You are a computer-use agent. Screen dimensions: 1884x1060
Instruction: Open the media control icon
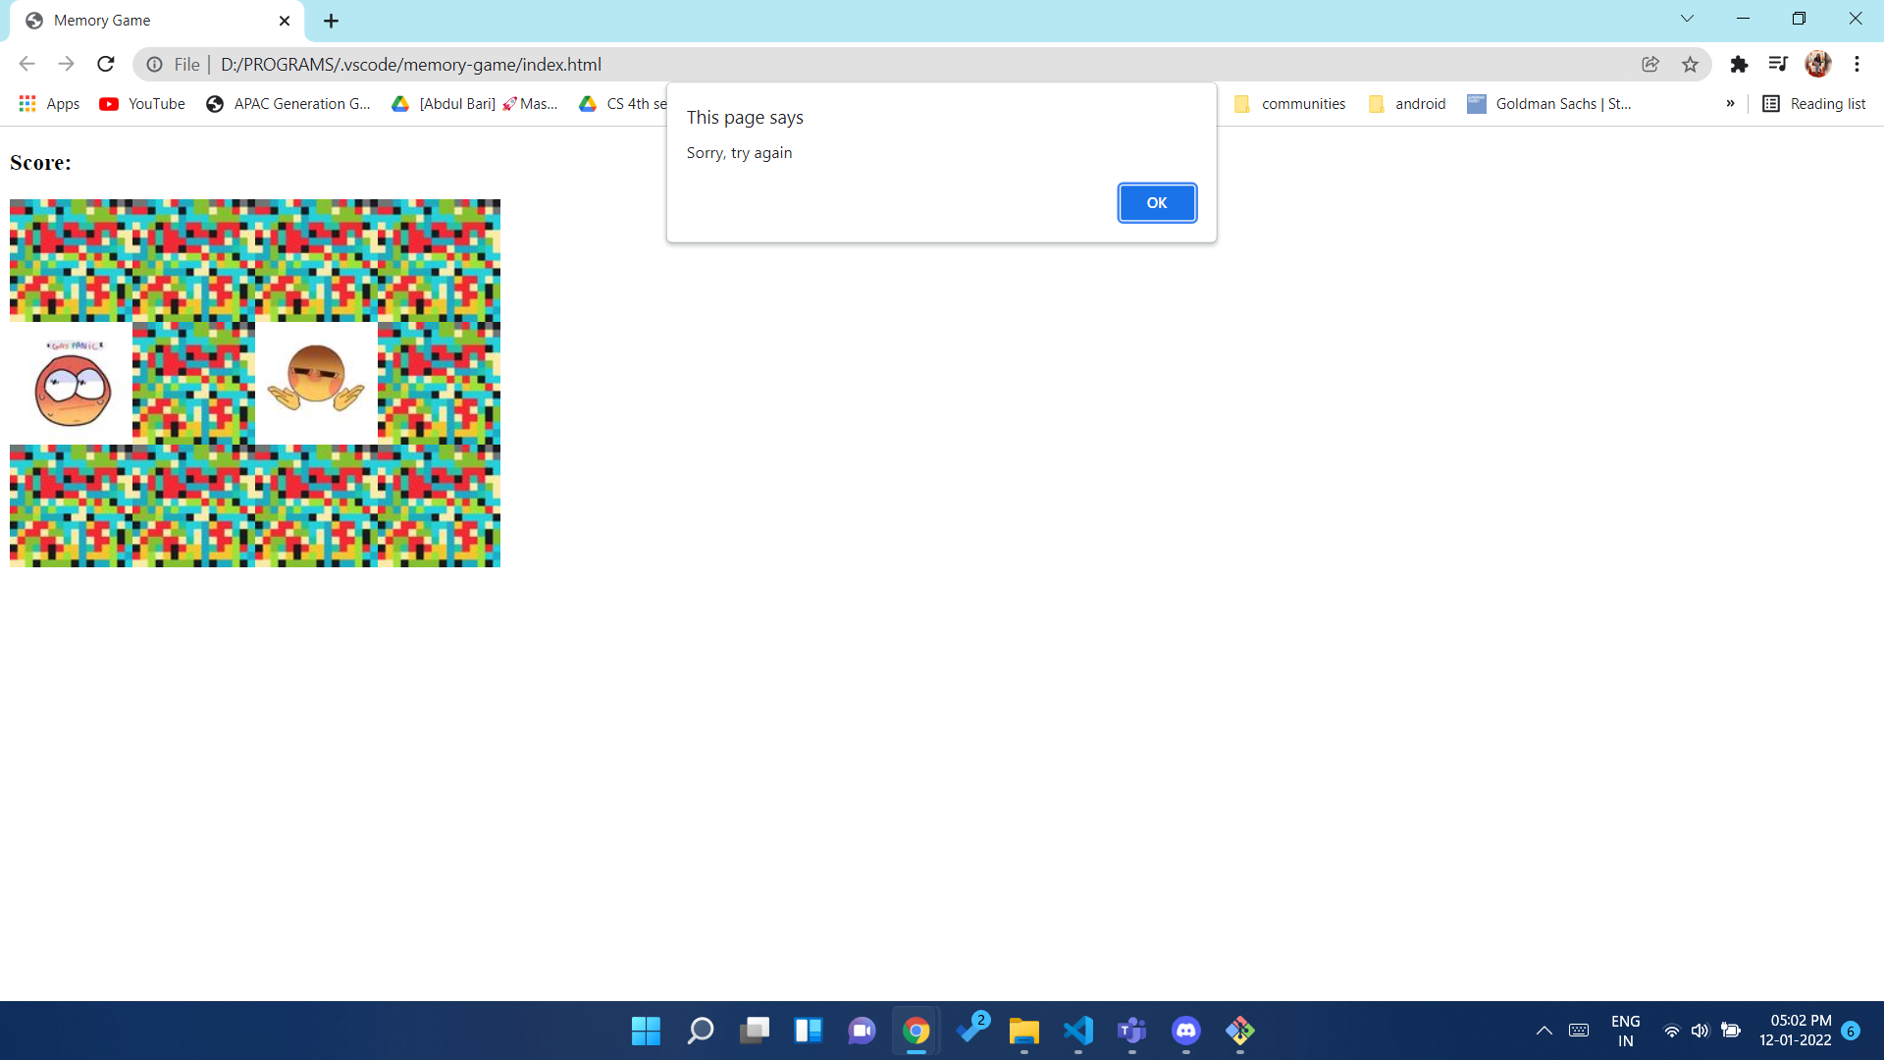pos(1777,65)
